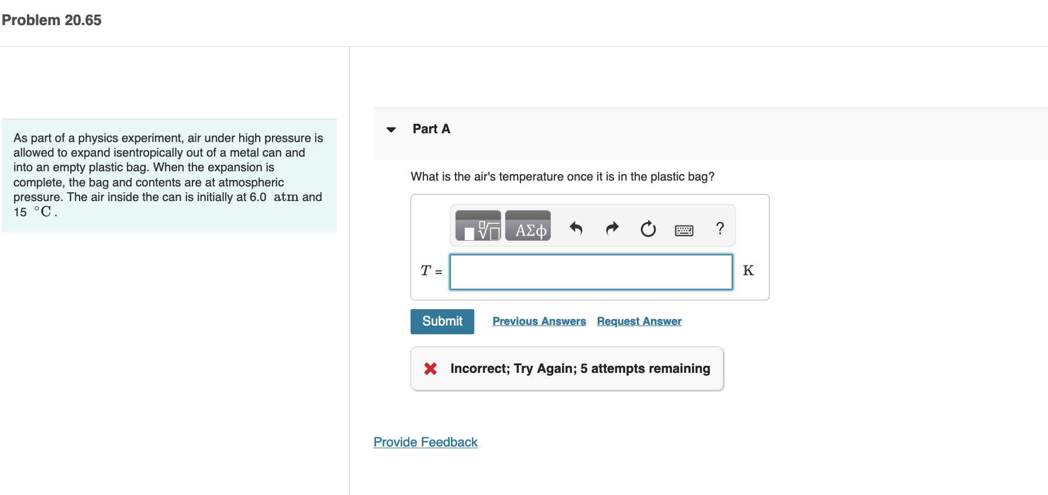Click the red X incorrect icon
This screenshot has height=495, width=1048.
(x=430, y=369)
